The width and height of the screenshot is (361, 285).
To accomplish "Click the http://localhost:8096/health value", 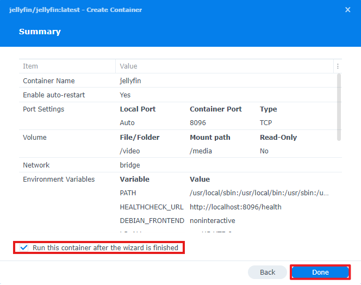I will pos(235,207).
